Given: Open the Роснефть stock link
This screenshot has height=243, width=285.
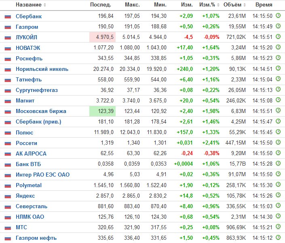Looking at the screenshot, I should pos(29,58).
